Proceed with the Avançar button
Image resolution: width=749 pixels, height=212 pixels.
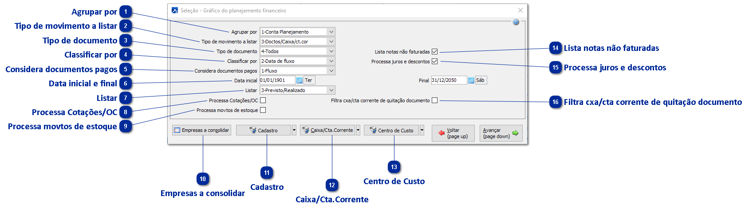coord(501,133)
